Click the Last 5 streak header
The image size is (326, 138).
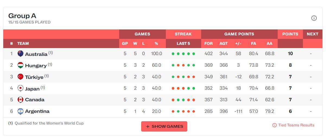coord(183,43)
